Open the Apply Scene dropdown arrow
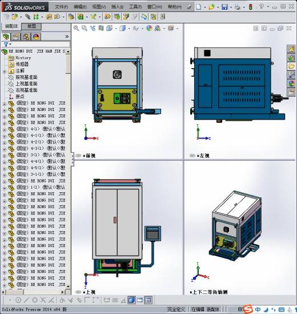The height and width of the screenshot is (314, 297). (x=164, y=29)
